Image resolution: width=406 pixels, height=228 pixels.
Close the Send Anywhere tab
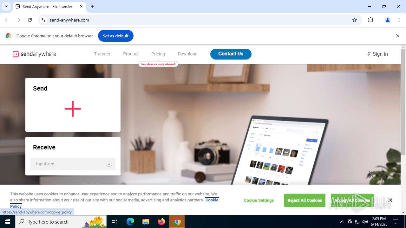(x=81, y=6)
